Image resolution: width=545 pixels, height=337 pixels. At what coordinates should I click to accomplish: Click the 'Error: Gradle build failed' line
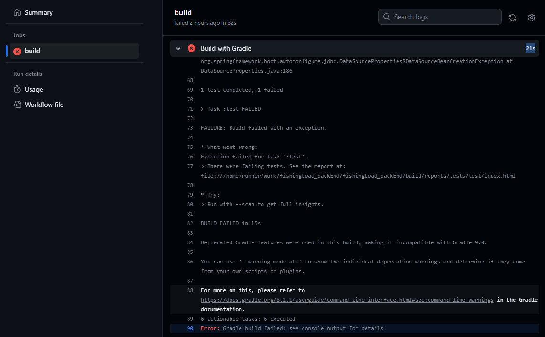(x=292, y=328)
